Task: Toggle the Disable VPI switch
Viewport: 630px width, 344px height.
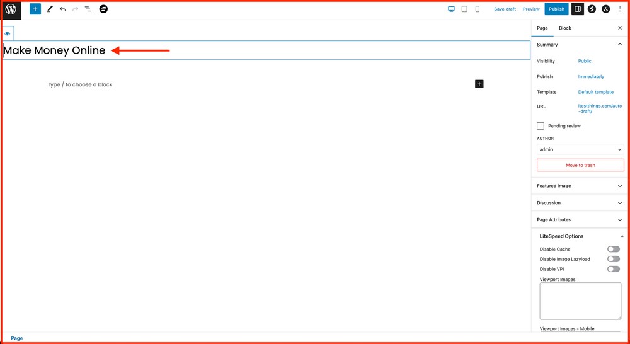Action: [x=613, y=269]
